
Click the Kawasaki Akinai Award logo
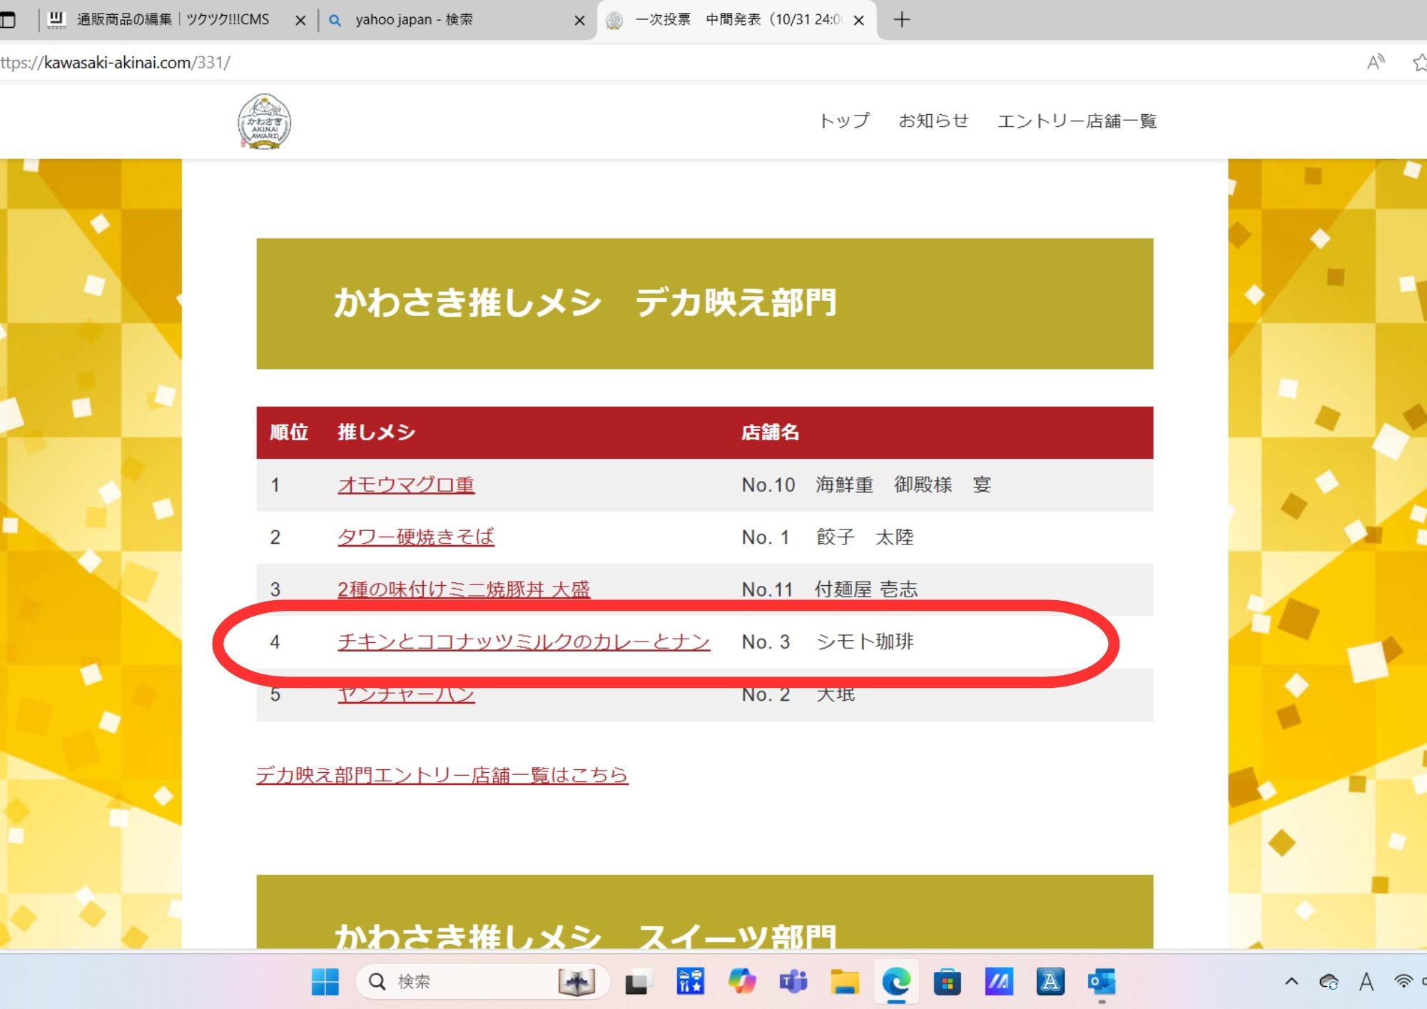click(x=264, y=121)
